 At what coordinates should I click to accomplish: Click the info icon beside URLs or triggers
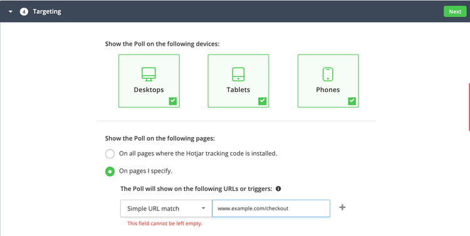(278, 188)
